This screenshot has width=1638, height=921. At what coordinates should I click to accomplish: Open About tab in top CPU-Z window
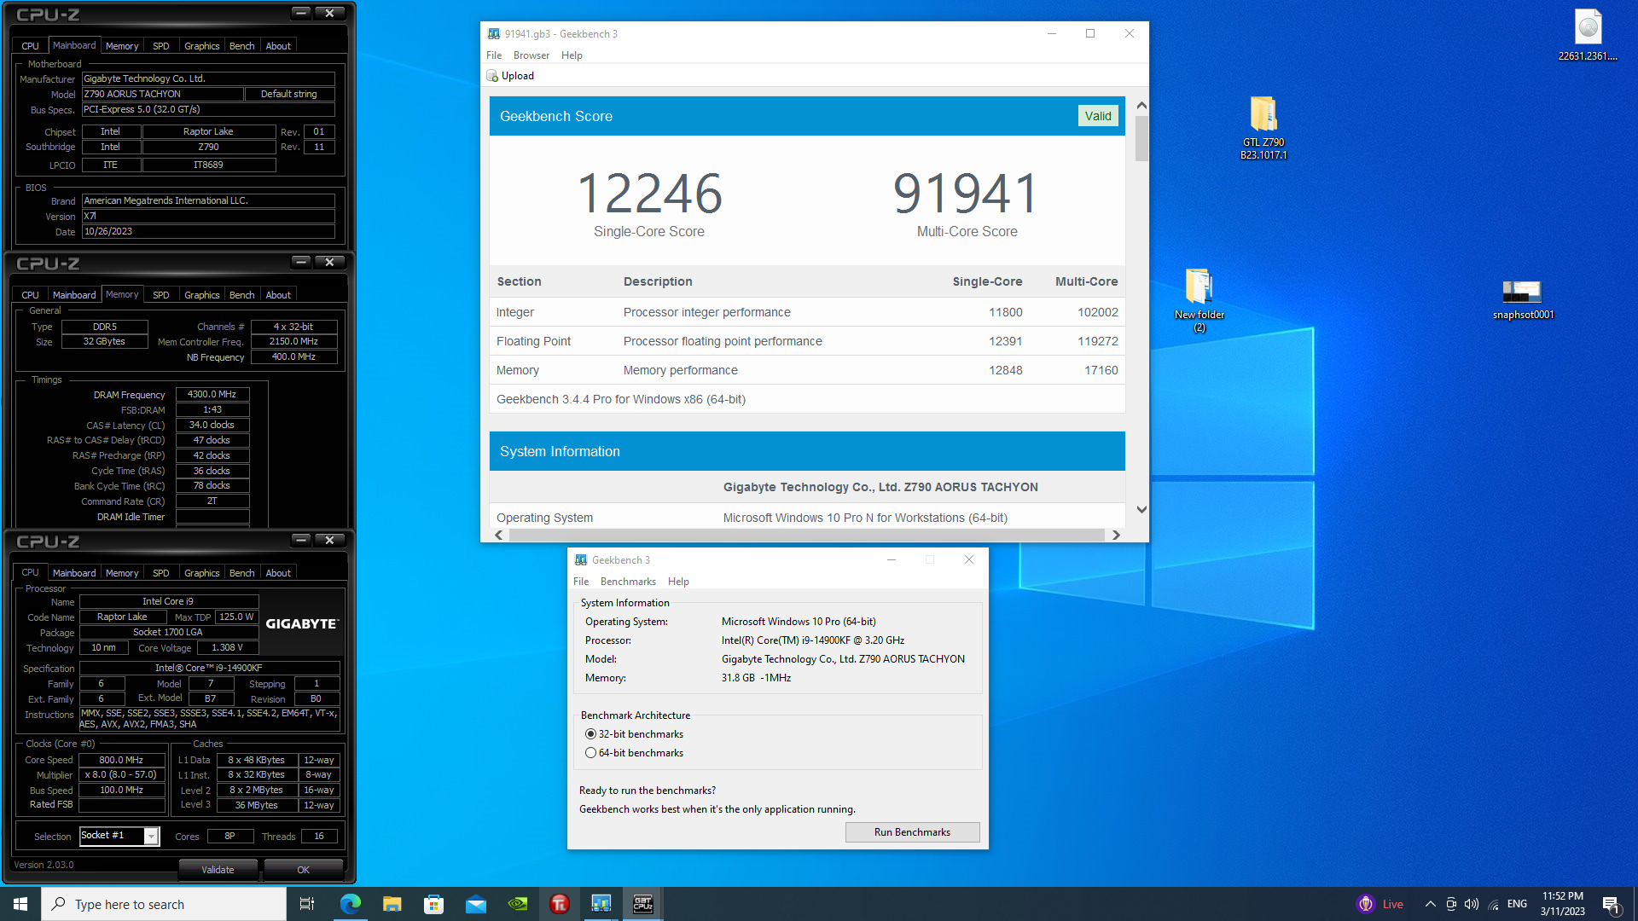point(277,46)
